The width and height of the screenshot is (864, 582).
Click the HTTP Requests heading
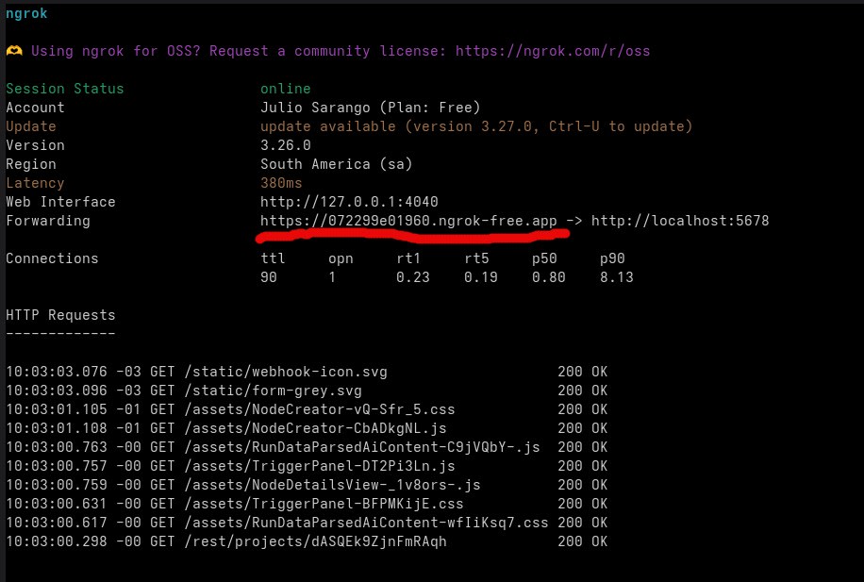[60, 315]
